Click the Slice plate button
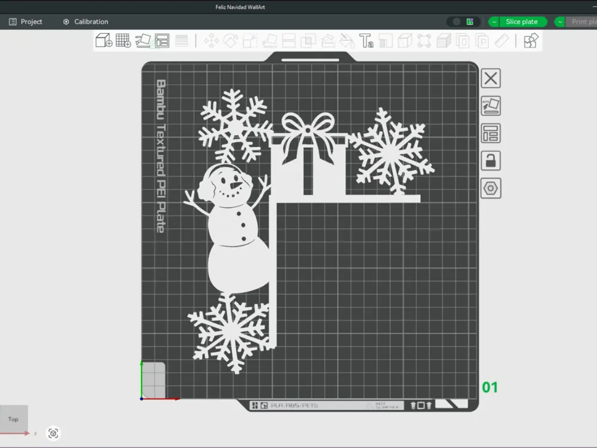The height and width of the screenshot is (448, 597). (522, 22)
